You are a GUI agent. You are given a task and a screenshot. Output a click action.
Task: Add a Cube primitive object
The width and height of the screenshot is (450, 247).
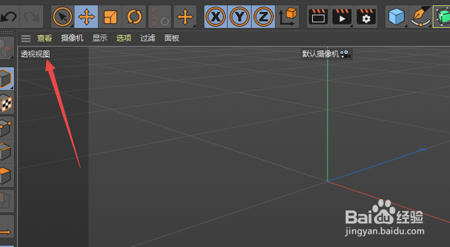click(x=397, y=17)
